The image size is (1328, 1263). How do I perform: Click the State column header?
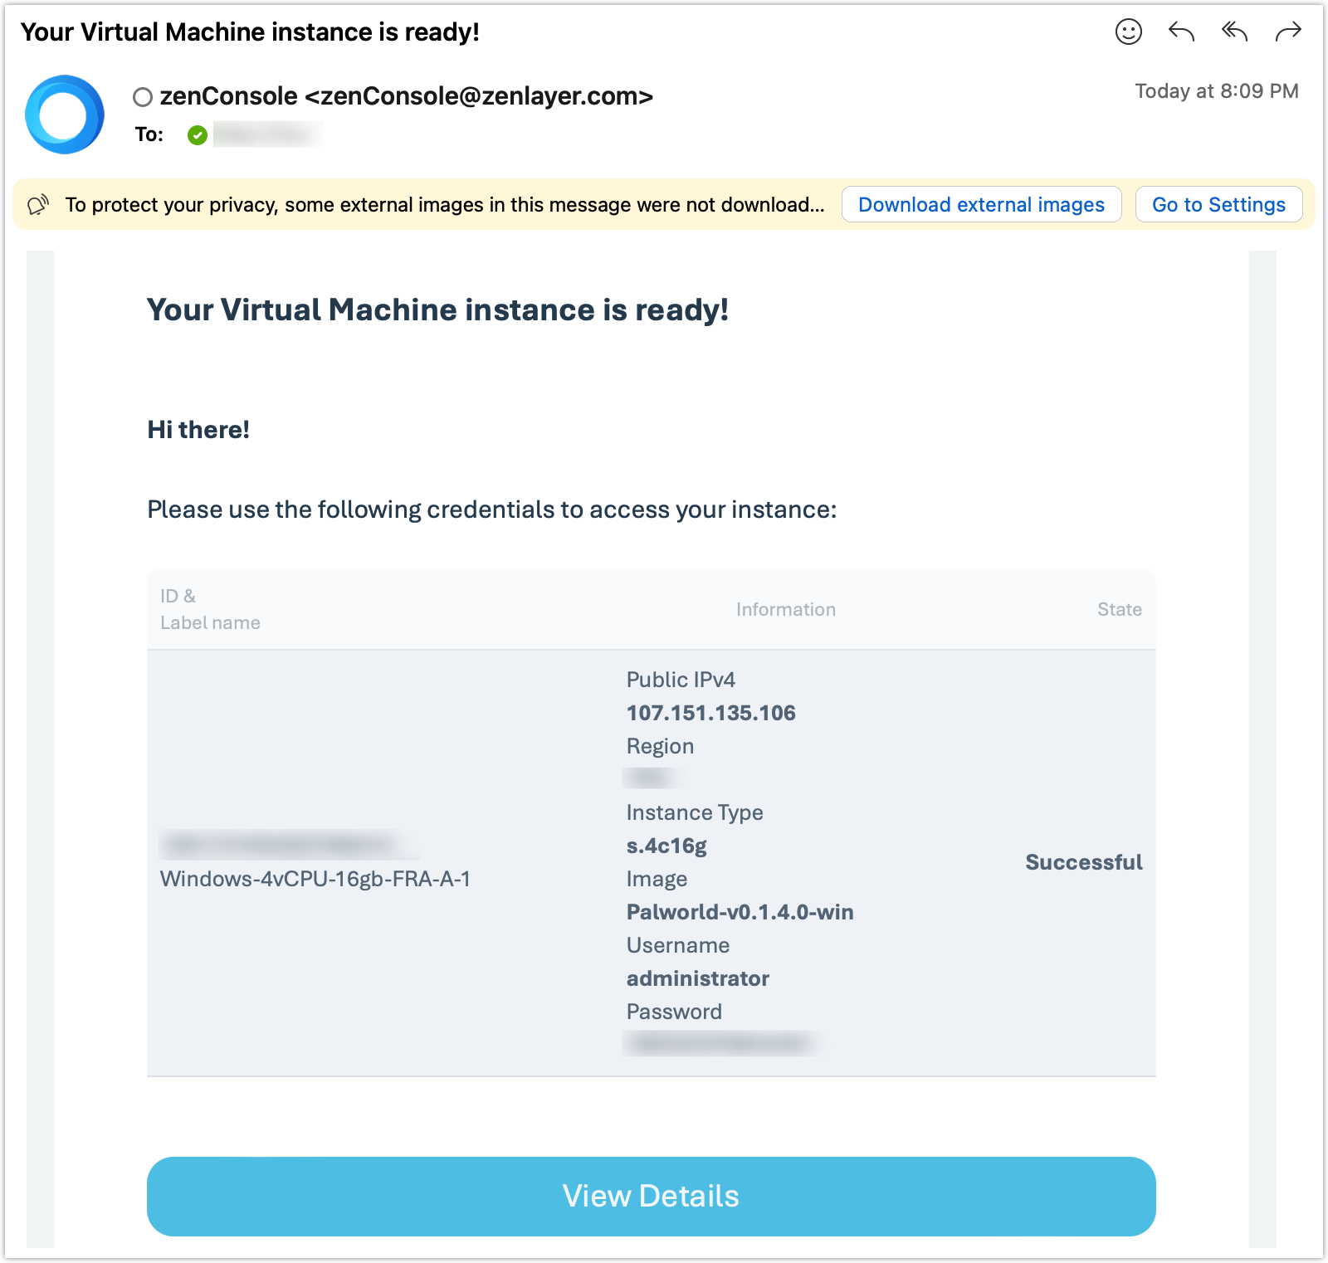[x=1120, y=609]
